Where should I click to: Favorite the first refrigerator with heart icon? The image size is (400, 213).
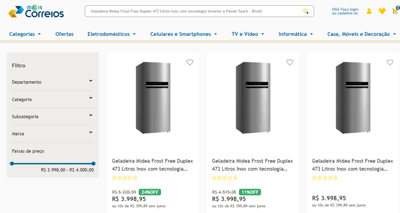tap(190, 62)
